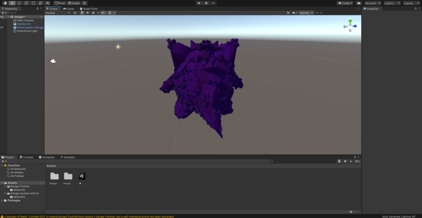The width and height of the screenshot is (422, 218).
Task: Select the Hierarchy tab
Action: (x=9, y=9)
